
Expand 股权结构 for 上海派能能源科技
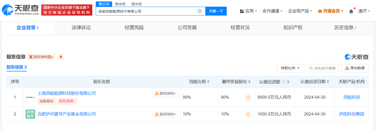(x=165, y=94)
